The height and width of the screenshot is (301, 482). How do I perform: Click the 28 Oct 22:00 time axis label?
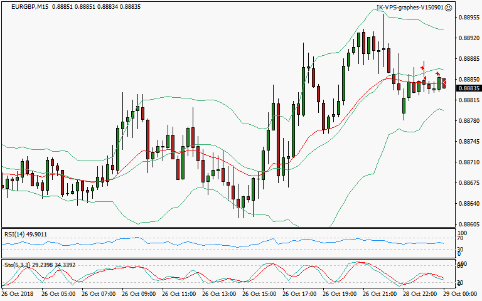[x=420, y=294]
